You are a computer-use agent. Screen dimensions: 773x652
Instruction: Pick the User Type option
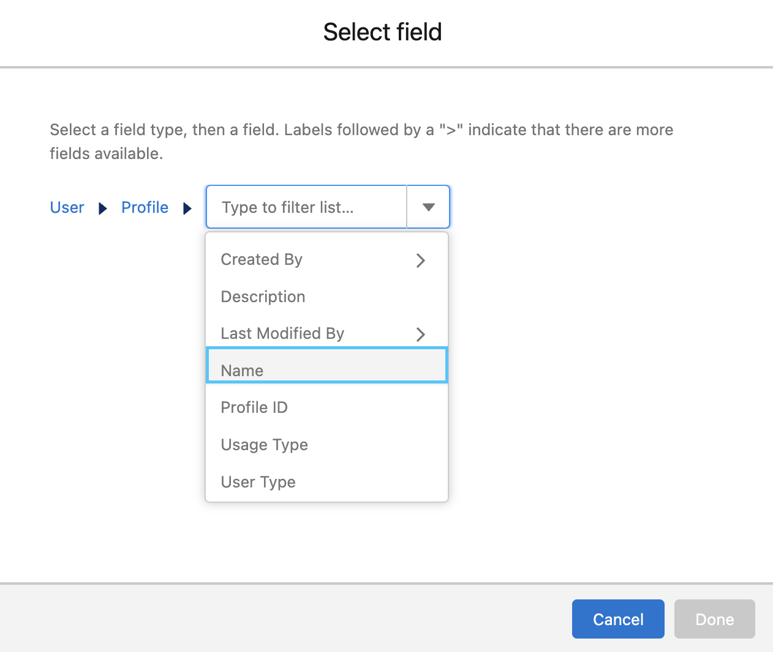tap(258, 482)
